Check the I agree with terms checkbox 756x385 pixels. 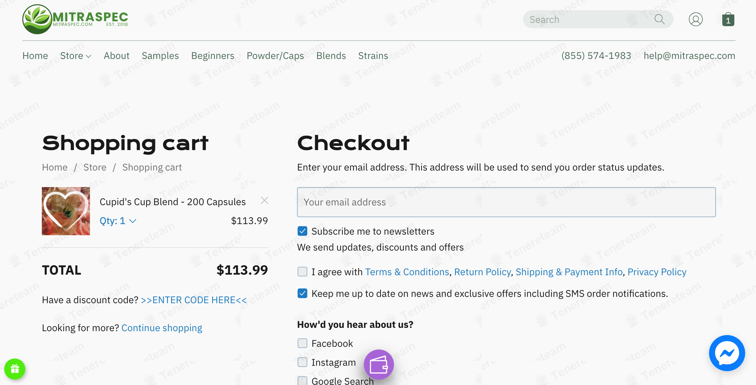[302, 272]
